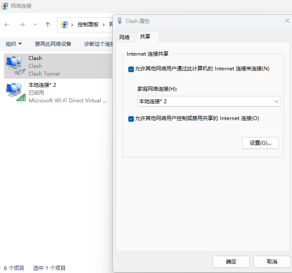Uncheck allow users to control shared connection
The width and height of the screenshot is (292, 273).
point(131,119)
